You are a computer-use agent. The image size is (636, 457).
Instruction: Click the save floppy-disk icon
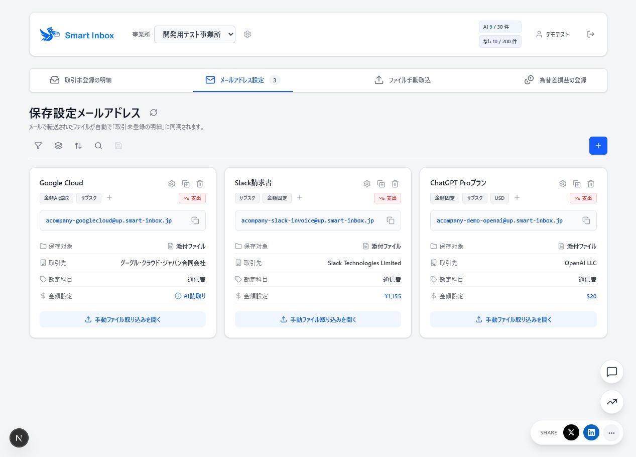pyautogui.click(x=118, y=146)
